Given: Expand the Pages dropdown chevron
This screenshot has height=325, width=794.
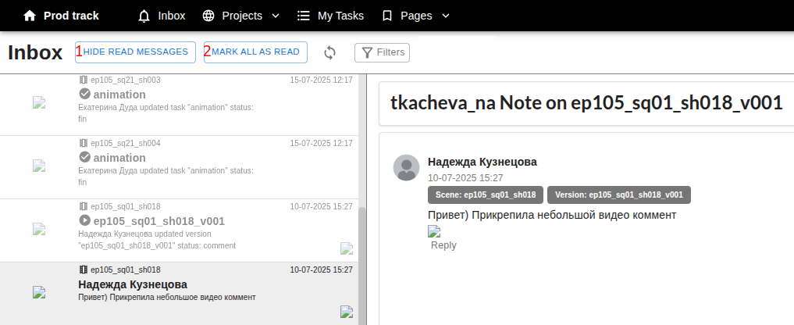Looking at the screenshot, I should [x=446, y=16].
